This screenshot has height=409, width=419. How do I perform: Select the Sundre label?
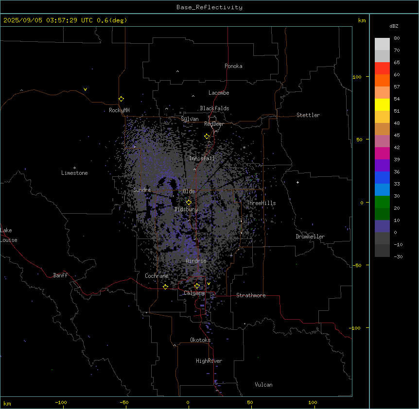(x=142, y=190)
